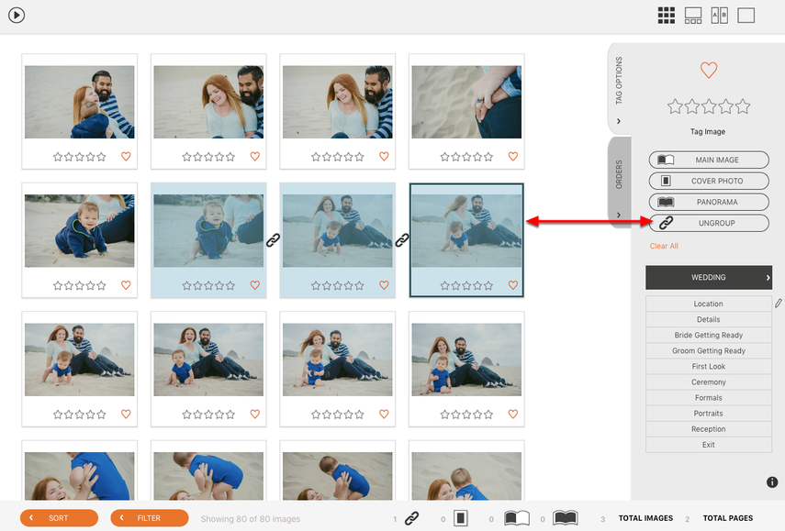The height and width of the screenshot is (531, 785).
Task: Select the father holding baby thumbnail
Action: [80, 102]
